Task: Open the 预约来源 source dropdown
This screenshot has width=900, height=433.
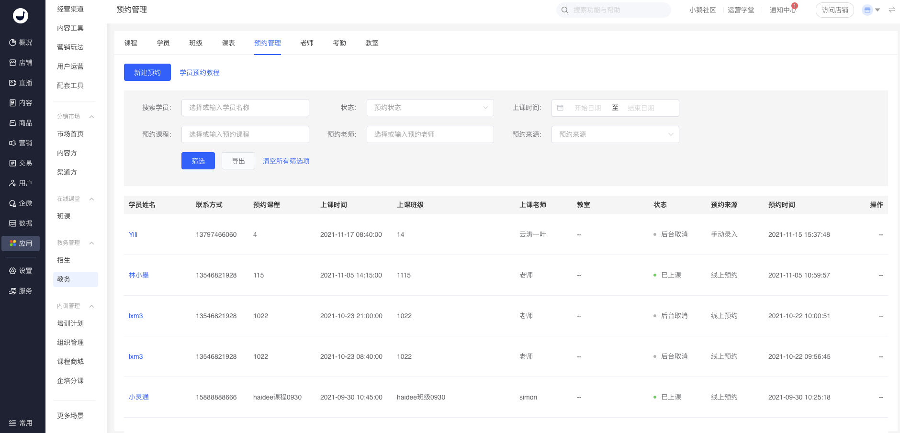Action: (x=615, y=134)
